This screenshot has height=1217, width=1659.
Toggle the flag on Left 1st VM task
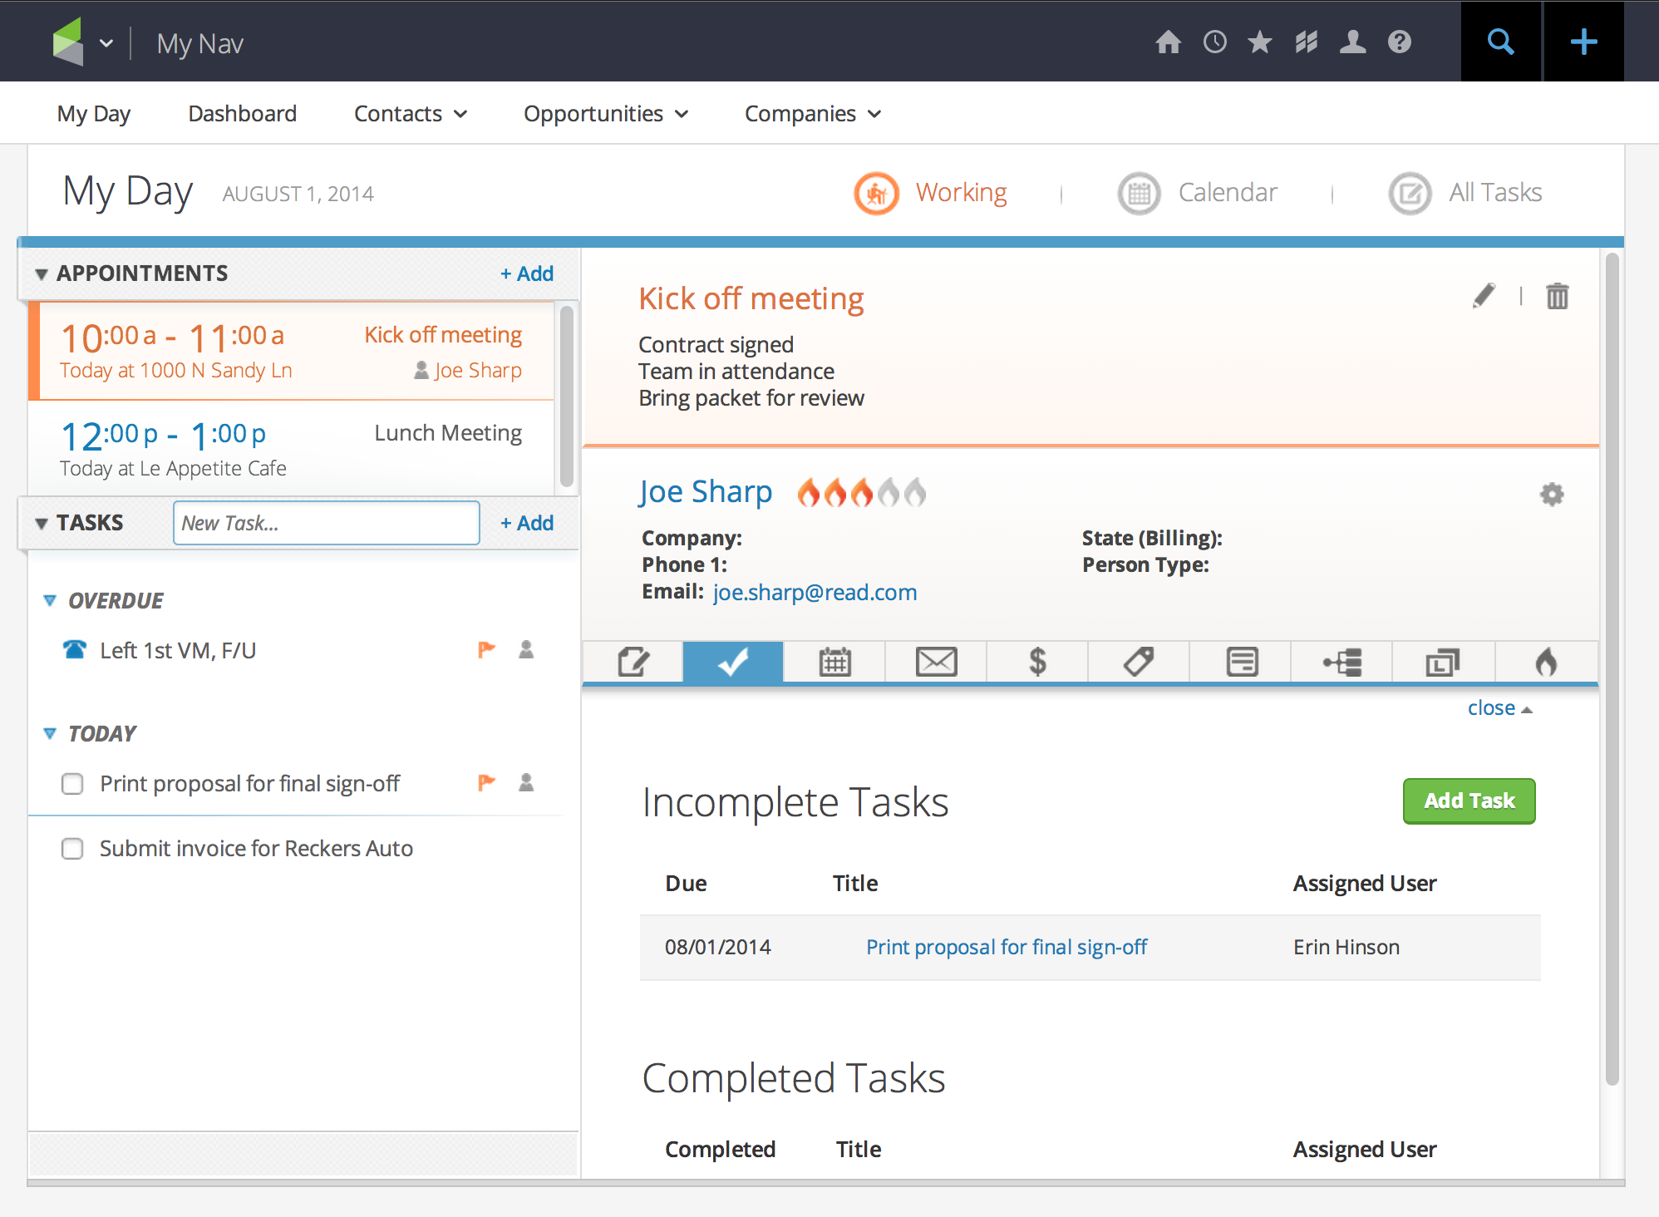[x=486, y=649]
